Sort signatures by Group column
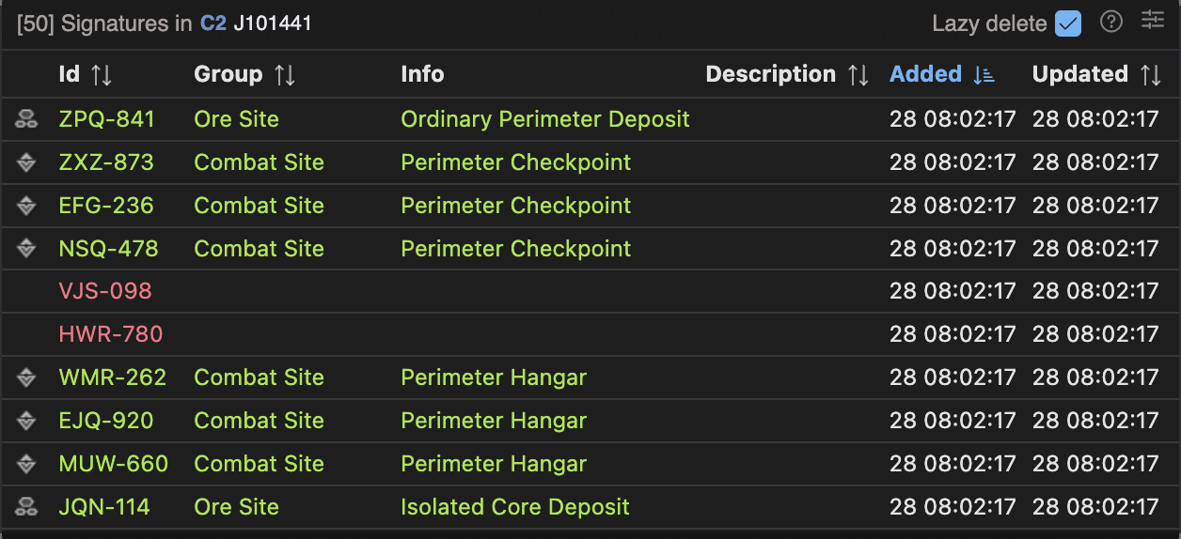 tap(244, 74)
